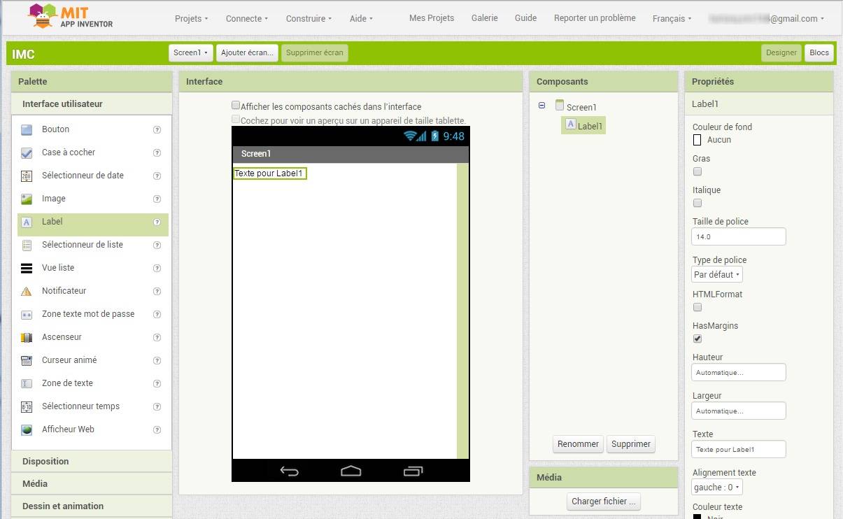The width and height of the screenshot is (843, 519).
Task: Check the HTMLFormat checkbox
Action: point(697,307)
